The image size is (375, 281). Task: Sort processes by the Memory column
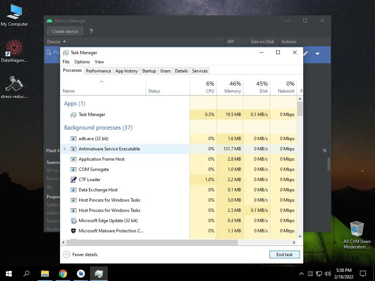[x=230, y=87]
